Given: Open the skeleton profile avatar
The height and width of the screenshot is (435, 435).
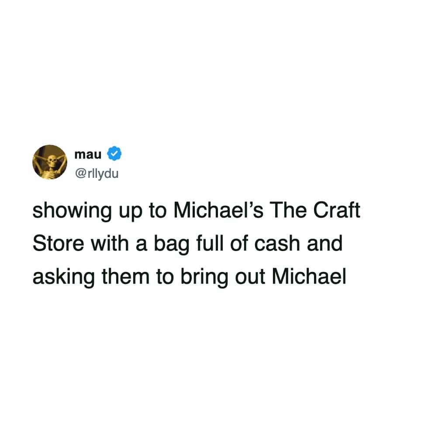Looking at the screenshot, I should tap(50, 162).
